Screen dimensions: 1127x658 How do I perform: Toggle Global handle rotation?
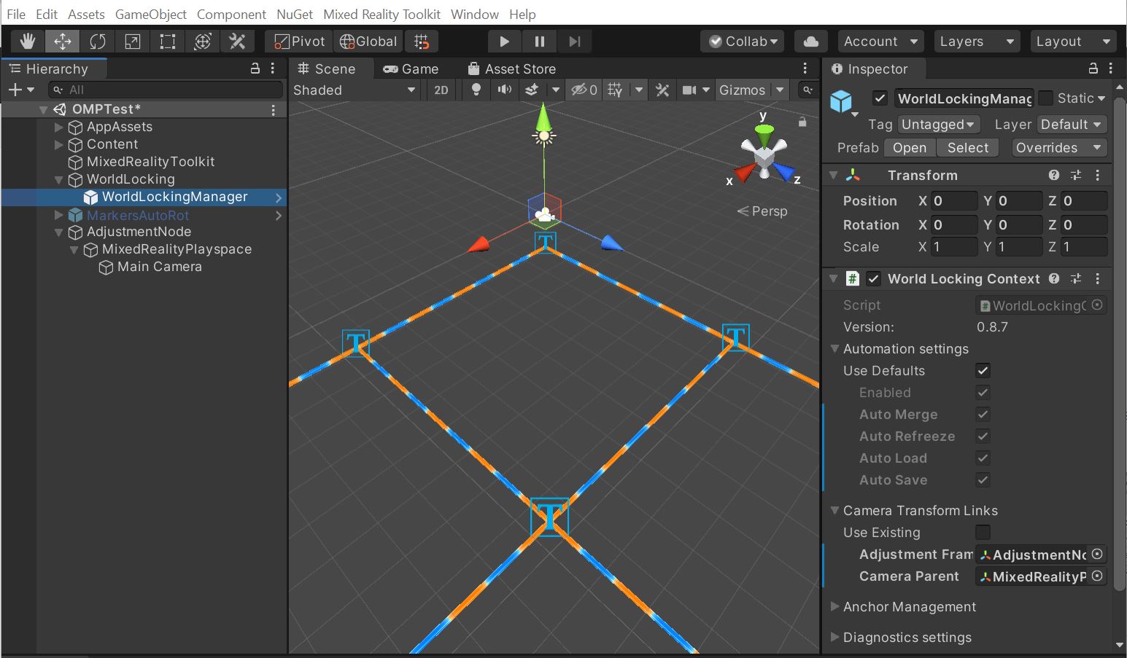(369, 42)
